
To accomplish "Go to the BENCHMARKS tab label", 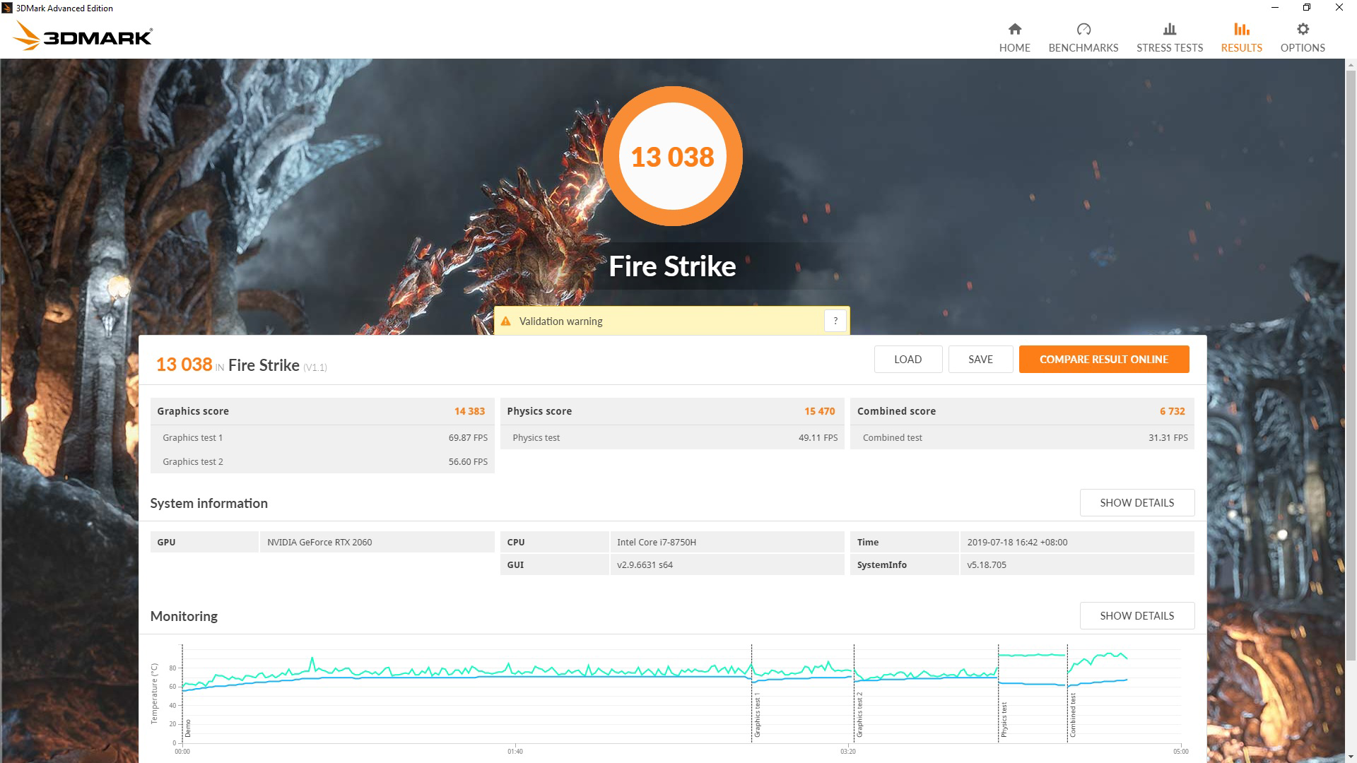I will coord(1083,48).
